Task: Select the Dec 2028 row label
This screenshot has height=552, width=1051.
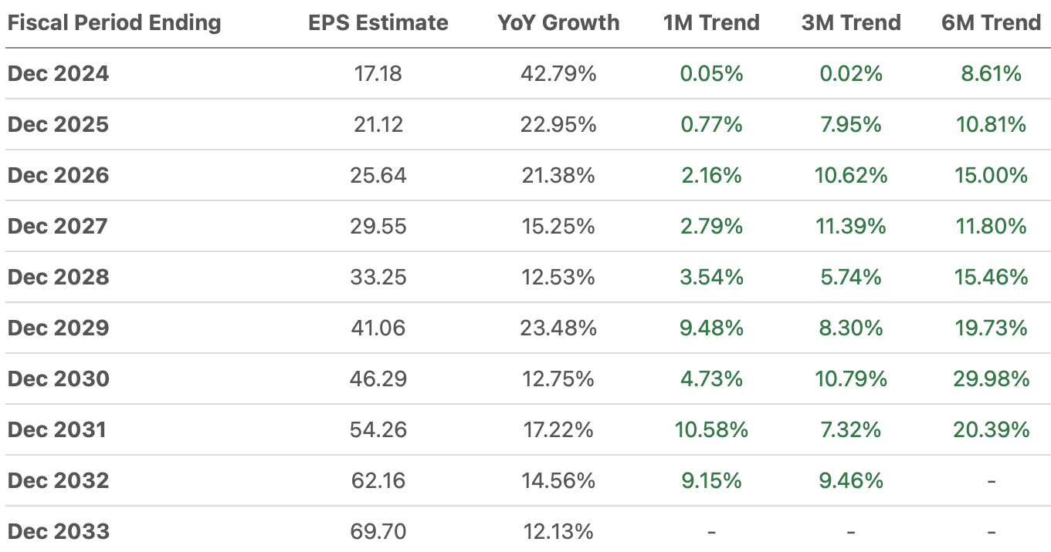Action: [x=59, y=278]
